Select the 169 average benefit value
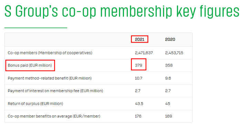The width and height of the screenshot is (248, 126). coord(168,116)
